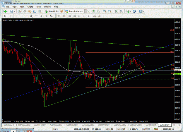Select the Text Label tool
The width and height of the screenshot is (183, 132).
coord(46,16)
